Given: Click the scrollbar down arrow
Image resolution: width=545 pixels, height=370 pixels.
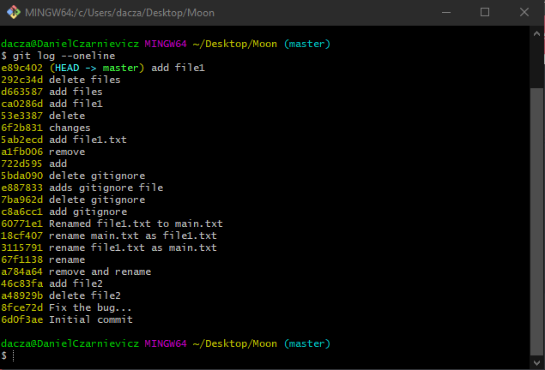Looking at the screenshot, I should click(537, 363).
